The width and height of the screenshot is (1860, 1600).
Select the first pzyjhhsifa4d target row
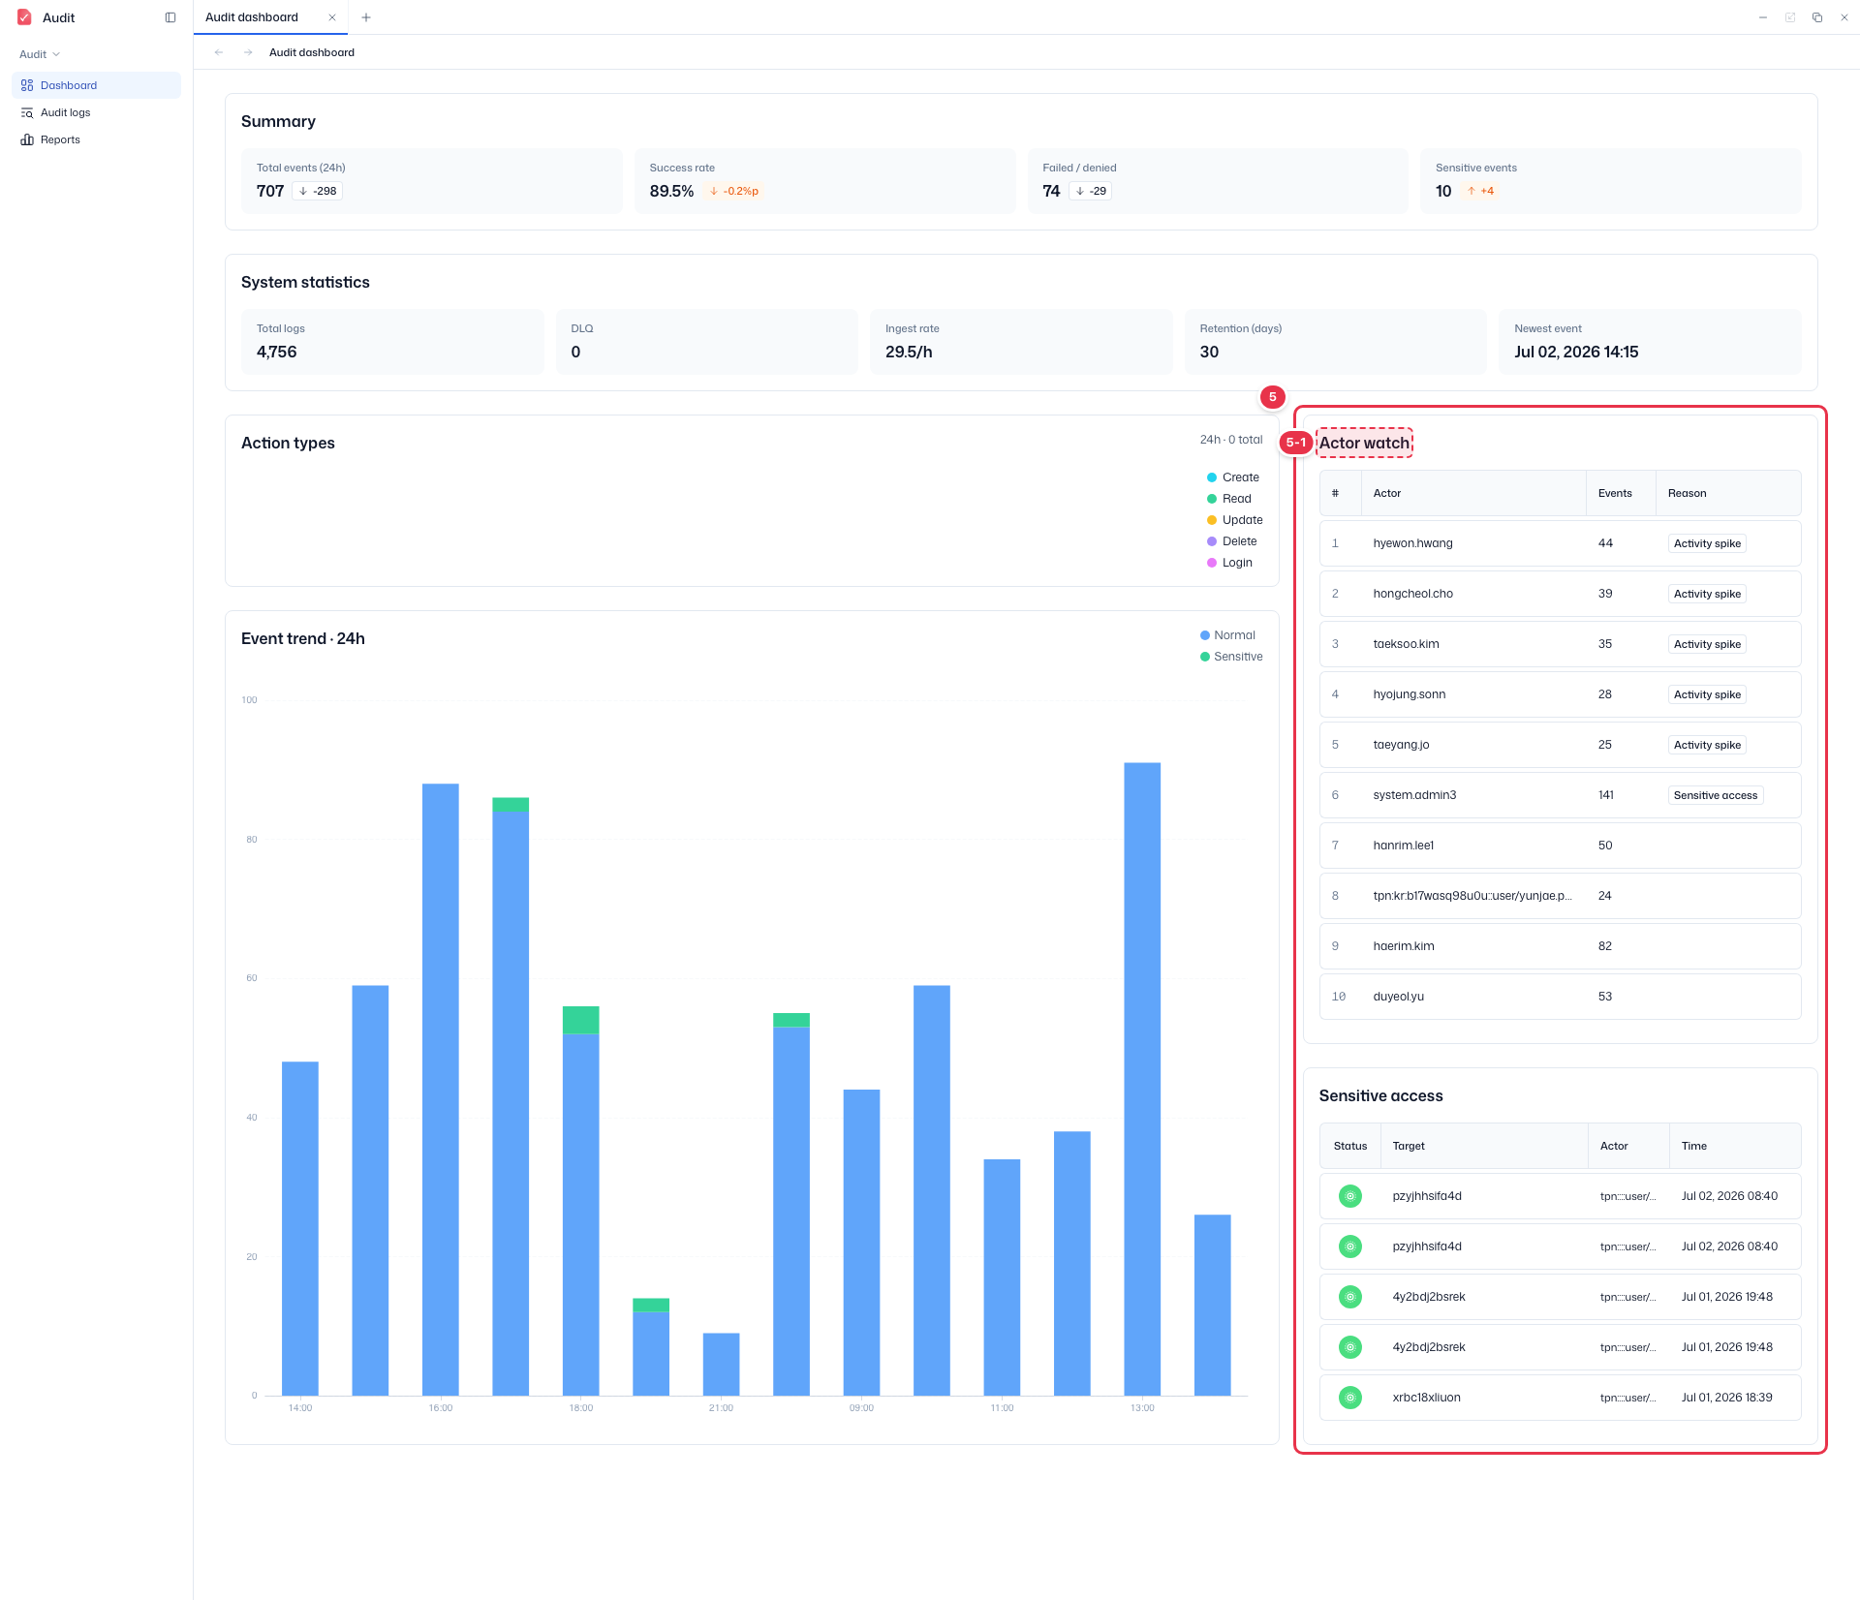[1560, 1196]
